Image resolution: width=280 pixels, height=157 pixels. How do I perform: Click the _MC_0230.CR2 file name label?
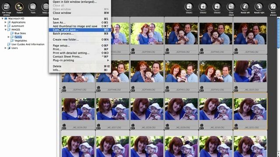(217, 127)
